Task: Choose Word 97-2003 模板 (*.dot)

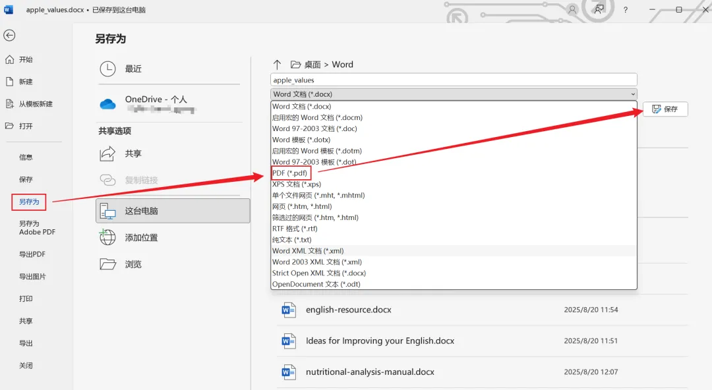Action: 454,161
